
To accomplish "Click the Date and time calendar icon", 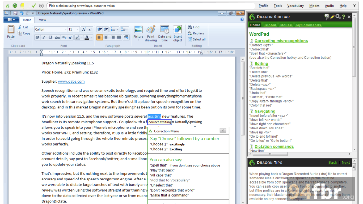I will pyautogui.click(x=165, y=29).
